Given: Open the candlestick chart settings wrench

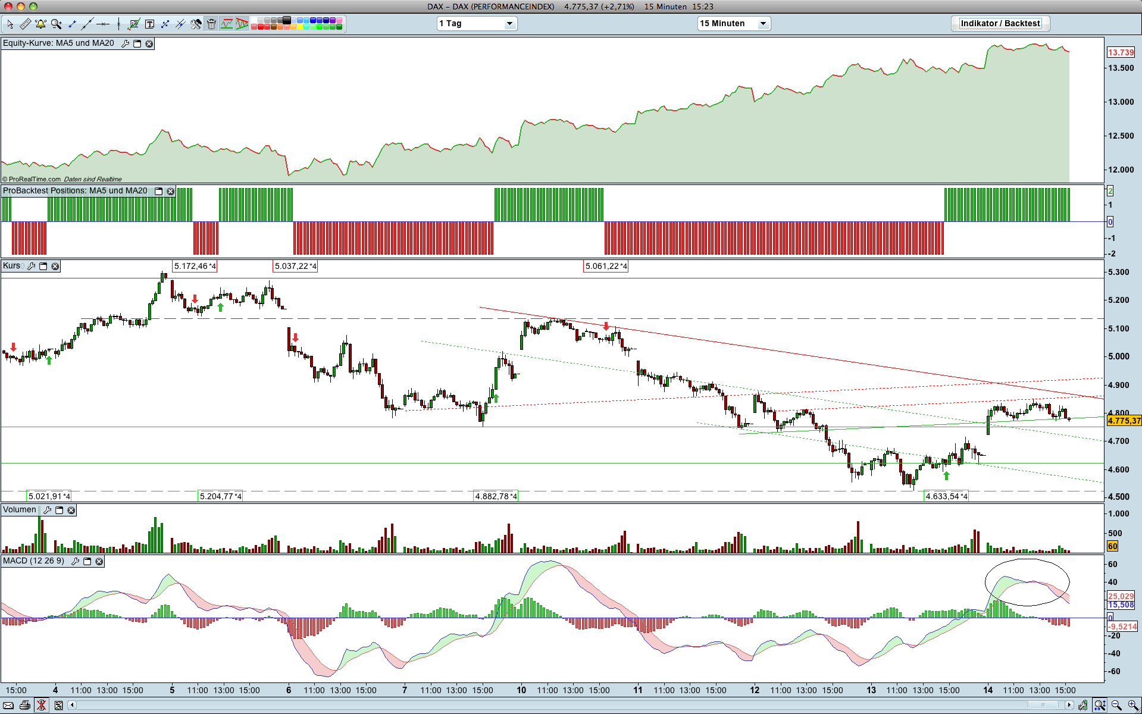Looking at the screenshot, I should [x=1083, y=705].
